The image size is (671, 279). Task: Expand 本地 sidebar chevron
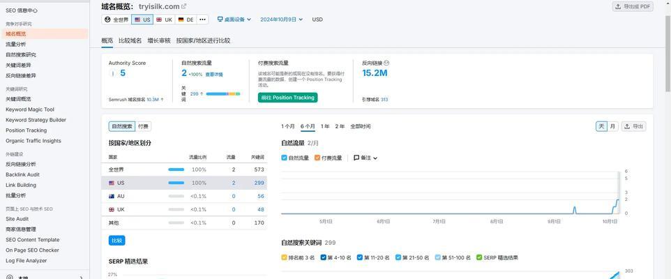(x=82, y=278)
